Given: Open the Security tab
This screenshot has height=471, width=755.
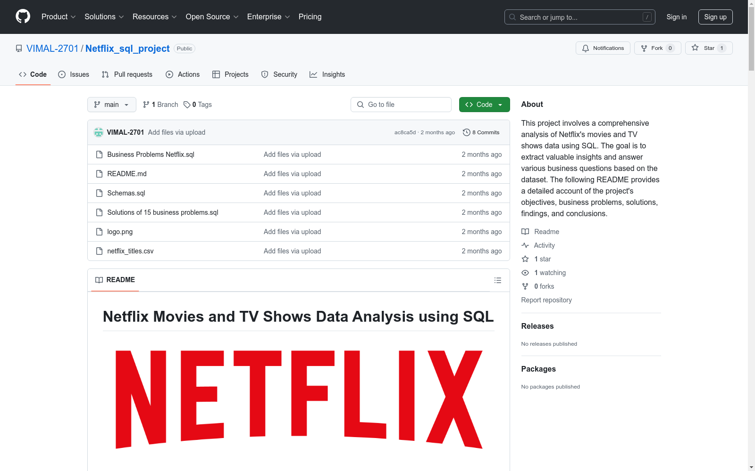Looking at the screenshot, I should pyautogui.click(x=279, y=74).
